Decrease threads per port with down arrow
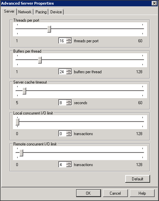This screenshot has height=201, width=159. click(x=69, y=42)
